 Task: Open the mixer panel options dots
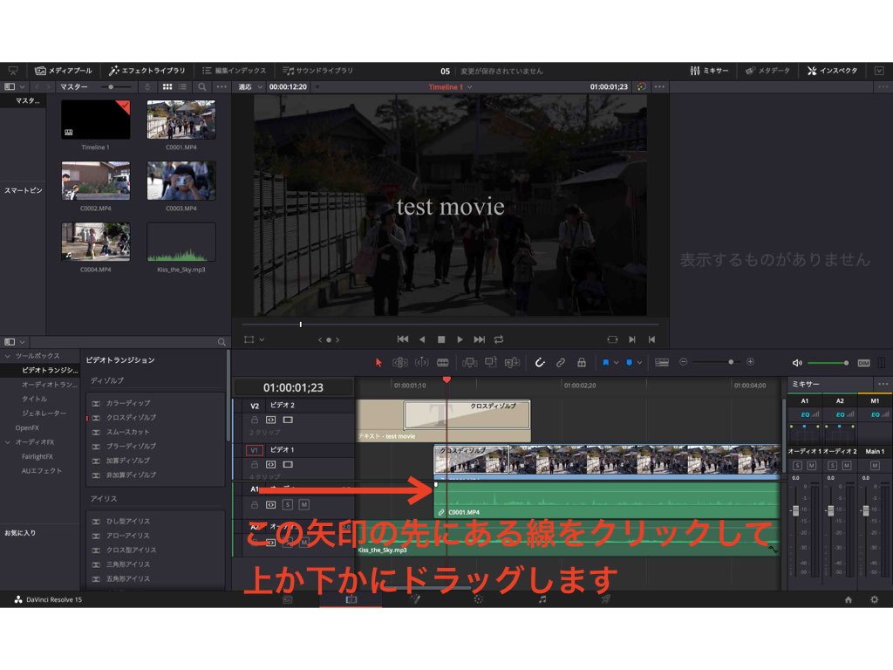(883, 384)
